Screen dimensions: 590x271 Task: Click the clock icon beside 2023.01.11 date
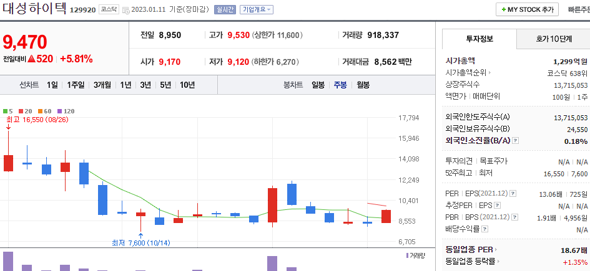point(126,10)
